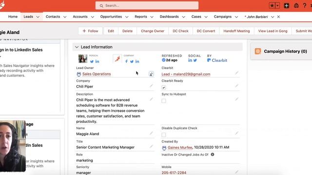Image resolution: width=312 pixels, height=175 pixels.
Task: Switch to the Reports tab
Action: point(141,17)
